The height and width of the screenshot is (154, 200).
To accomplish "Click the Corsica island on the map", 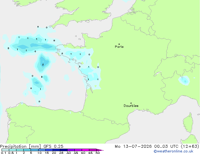I will tap(189, 123).
